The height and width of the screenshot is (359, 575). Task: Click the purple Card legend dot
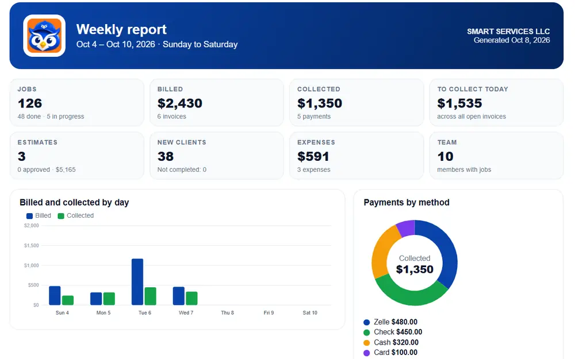point(367,353)
